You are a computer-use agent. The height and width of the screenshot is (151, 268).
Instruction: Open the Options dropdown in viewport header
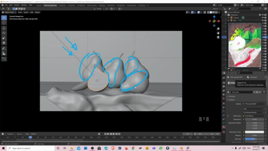(216, 9)
